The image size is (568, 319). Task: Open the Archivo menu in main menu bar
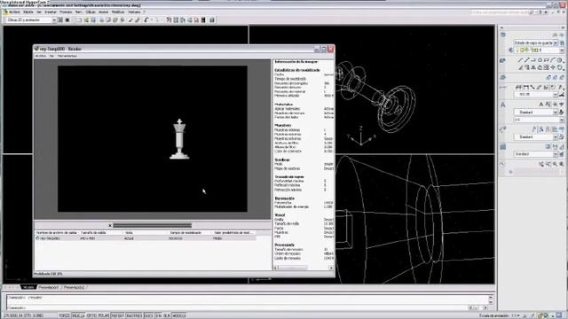coord(14,12)
